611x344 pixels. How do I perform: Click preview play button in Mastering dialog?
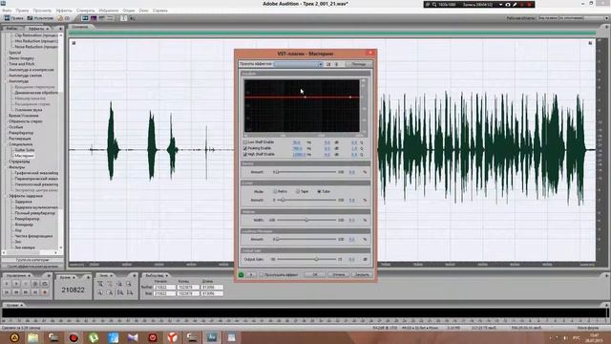point(251,275)
